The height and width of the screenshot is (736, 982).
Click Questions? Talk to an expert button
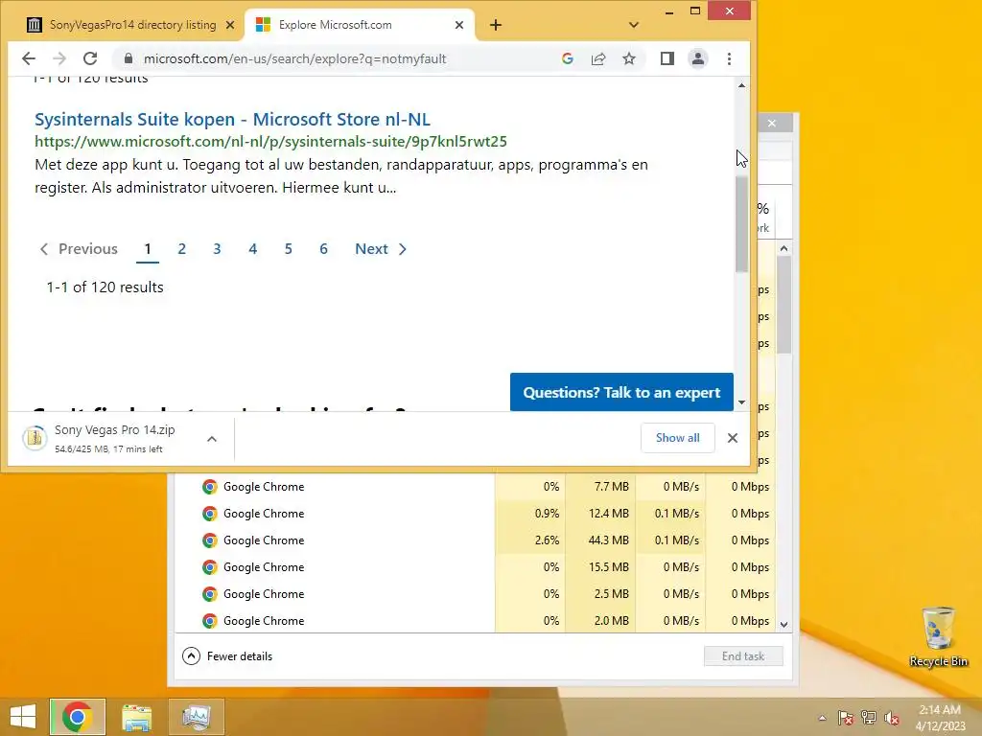[x=621, y=392]
